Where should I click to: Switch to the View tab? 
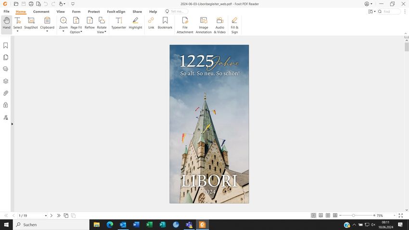coord(61,12)
